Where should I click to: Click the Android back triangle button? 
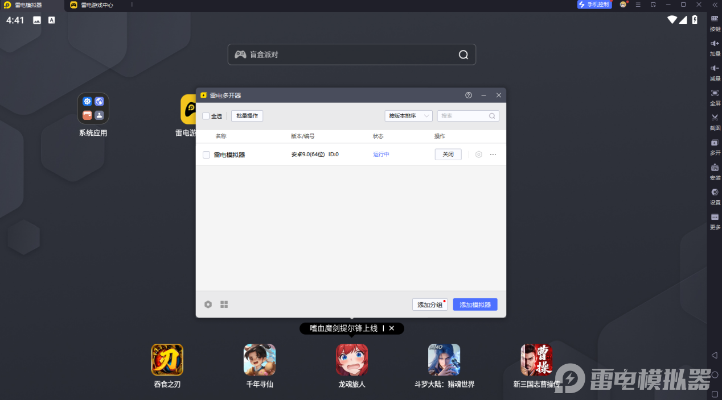715,355
